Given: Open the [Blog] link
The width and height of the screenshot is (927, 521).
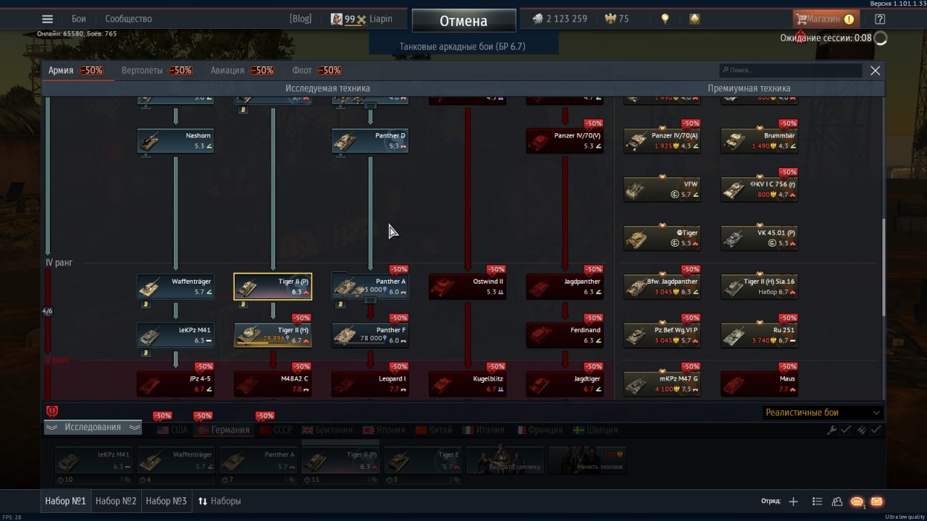Looking at the screenshot, I should 300,19.
